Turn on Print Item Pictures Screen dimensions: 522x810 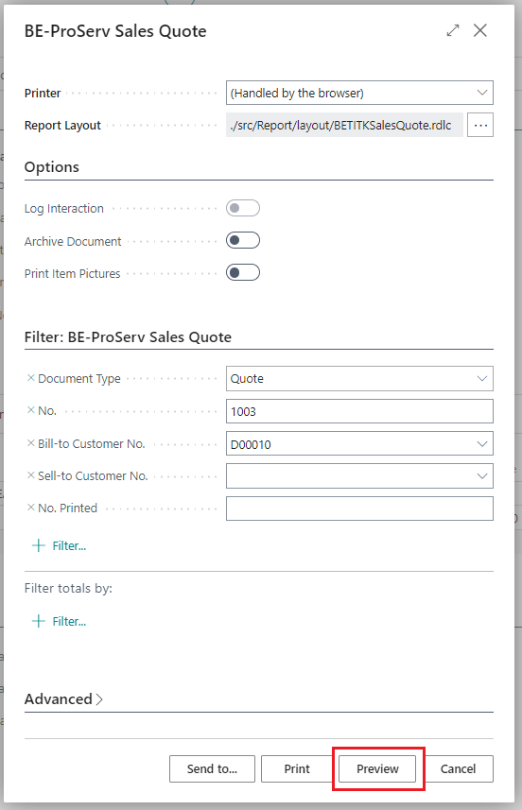coord(243,272)
